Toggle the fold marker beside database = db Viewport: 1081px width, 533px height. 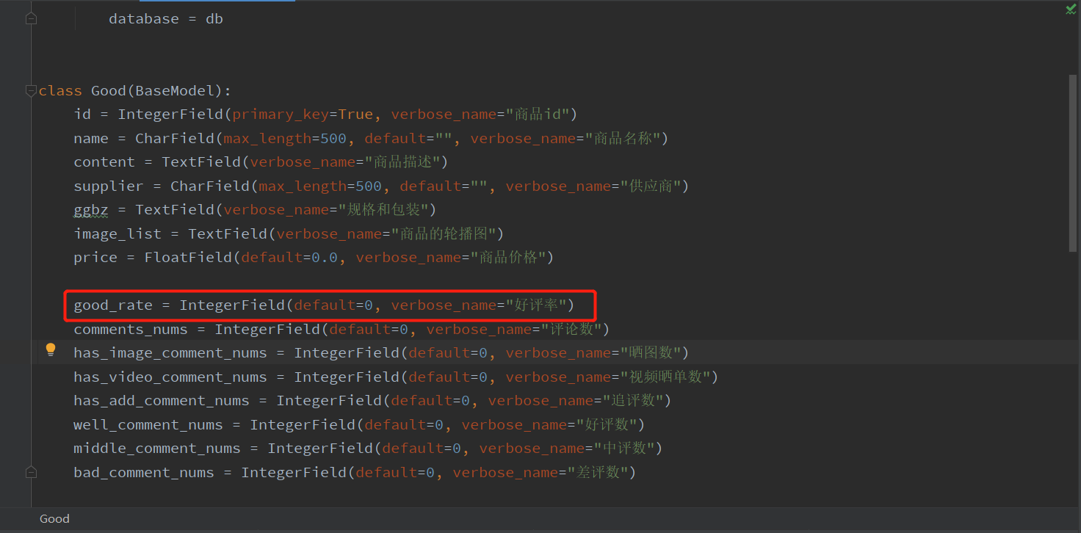31,18
